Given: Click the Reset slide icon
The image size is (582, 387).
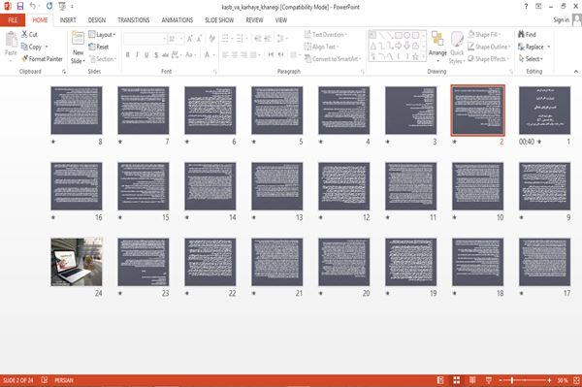Looking at the screenshot, I should click(x=92, y=47).
